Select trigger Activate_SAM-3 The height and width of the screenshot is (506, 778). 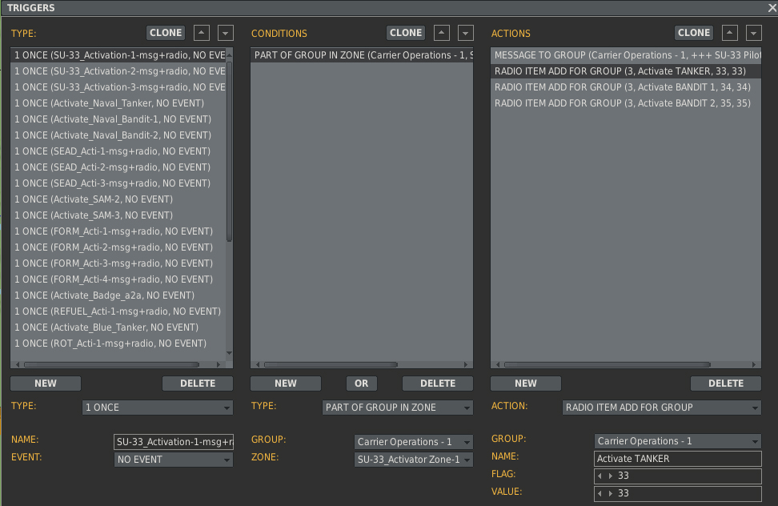pos(118,215)
